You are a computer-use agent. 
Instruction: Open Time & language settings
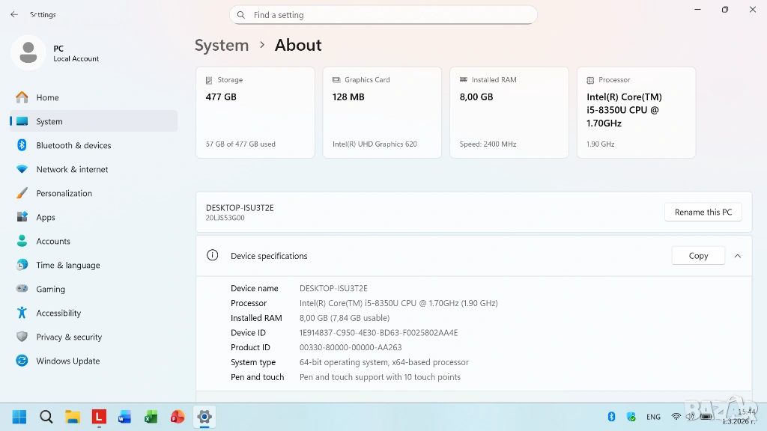point(67,265)
